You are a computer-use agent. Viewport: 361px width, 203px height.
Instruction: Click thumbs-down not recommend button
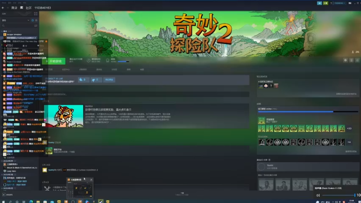(96, 80)
